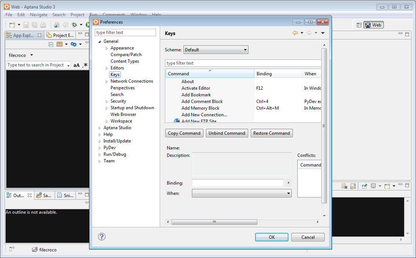Click the Clear Console icon
The width and height of the screenshot is (416, 258).
pyautogui.click(x=344, y=186)
